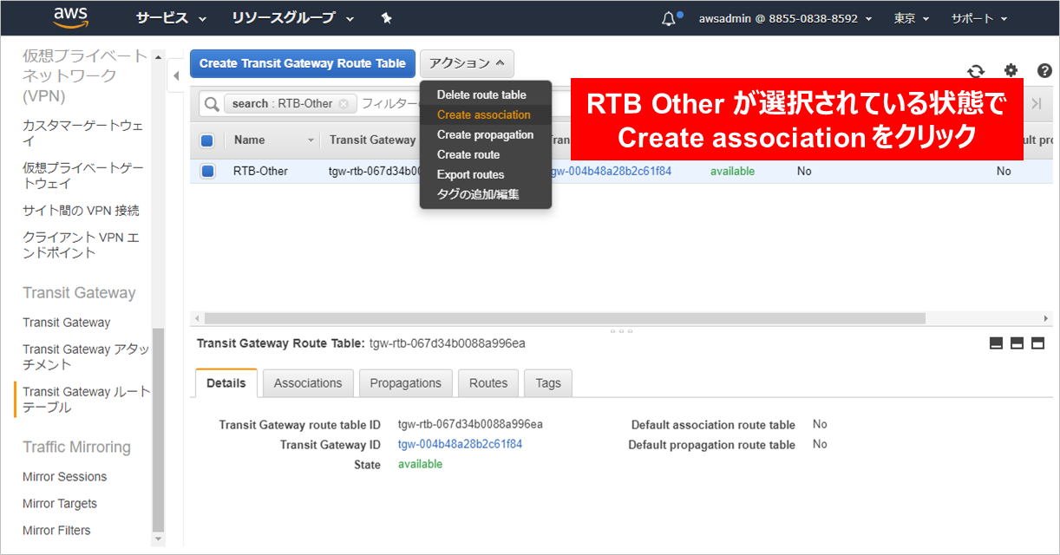Screen dimensions: 1060x555
Task: Open the 東京 region selector
Action: click(x=911, y=18)
